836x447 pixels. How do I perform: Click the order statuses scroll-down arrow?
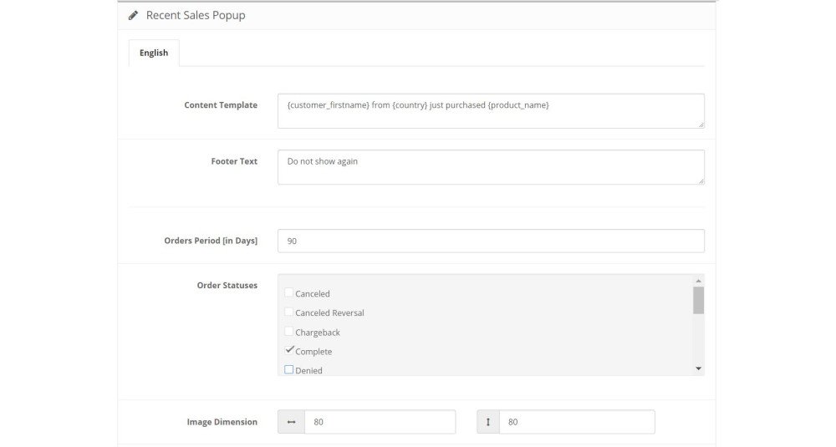point(698,368)
